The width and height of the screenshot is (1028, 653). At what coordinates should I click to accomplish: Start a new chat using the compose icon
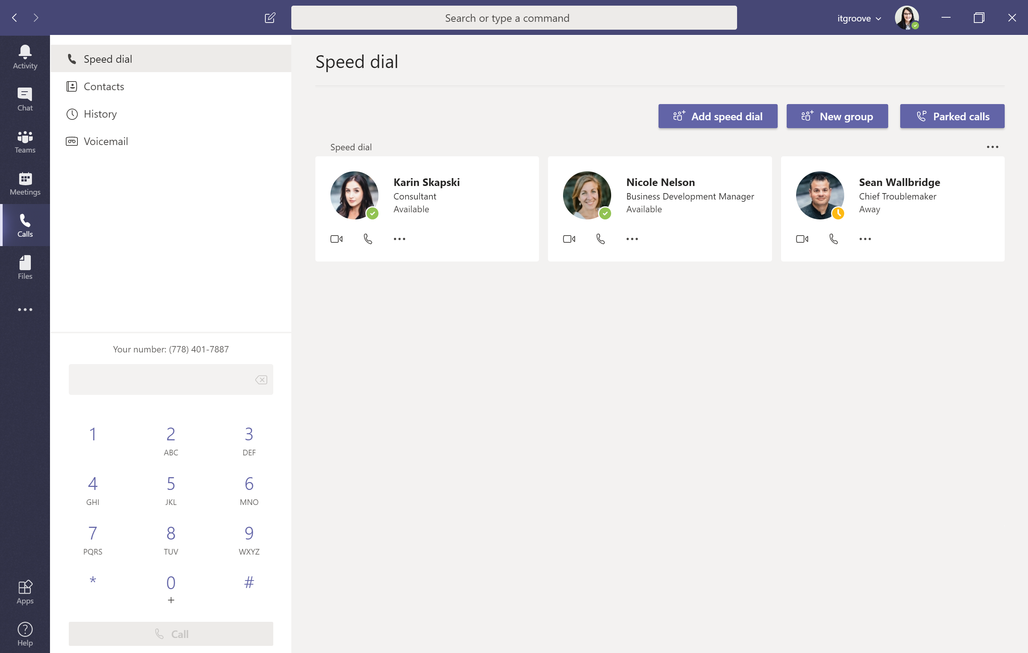(270, 18)
